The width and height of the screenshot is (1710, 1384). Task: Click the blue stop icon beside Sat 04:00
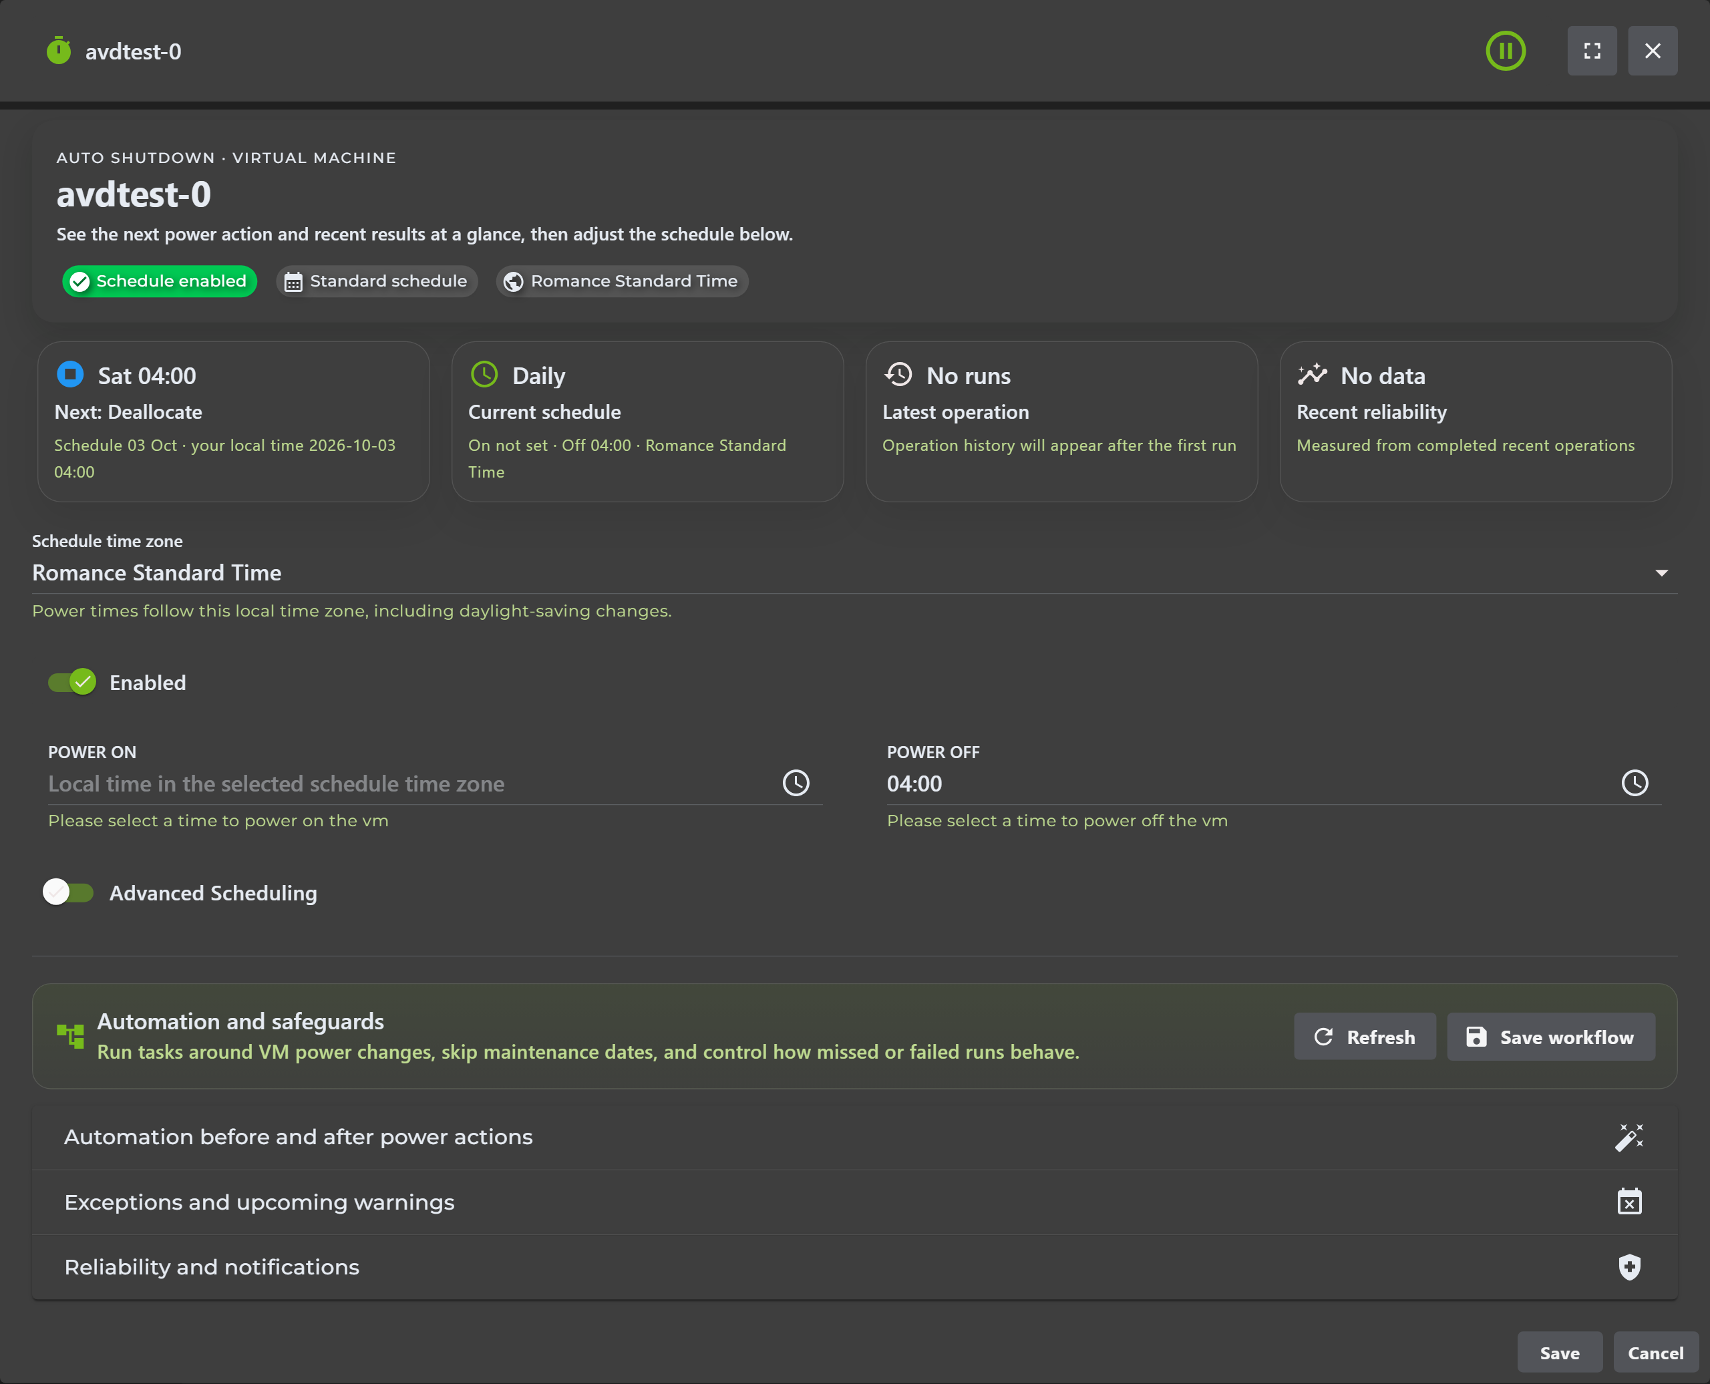pos(70,374)
